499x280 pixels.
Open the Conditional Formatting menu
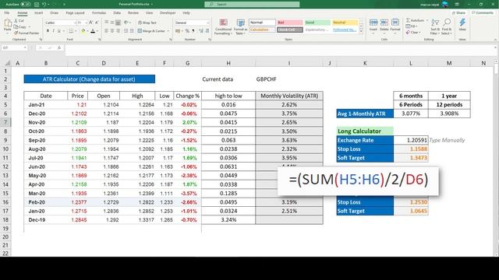tap(224, 26)
